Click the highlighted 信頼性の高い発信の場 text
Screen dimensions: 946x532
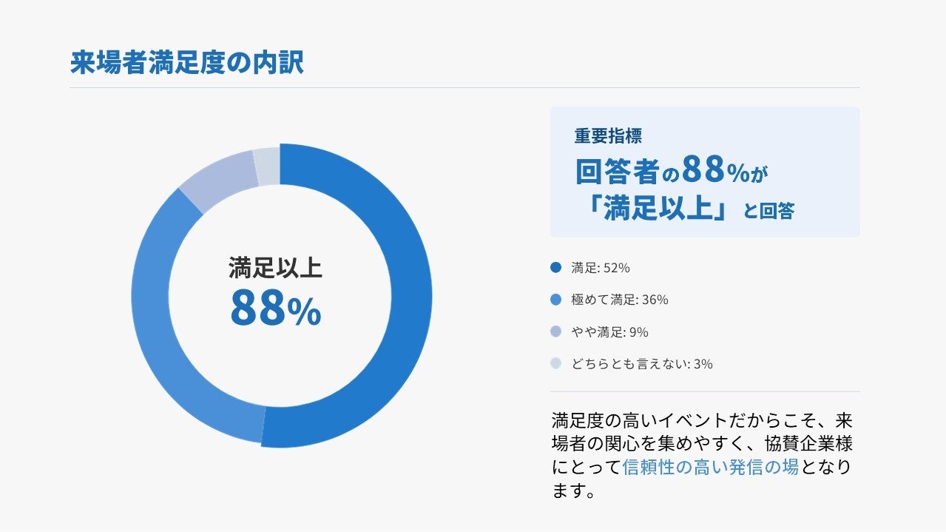click(x=711, y=467)
